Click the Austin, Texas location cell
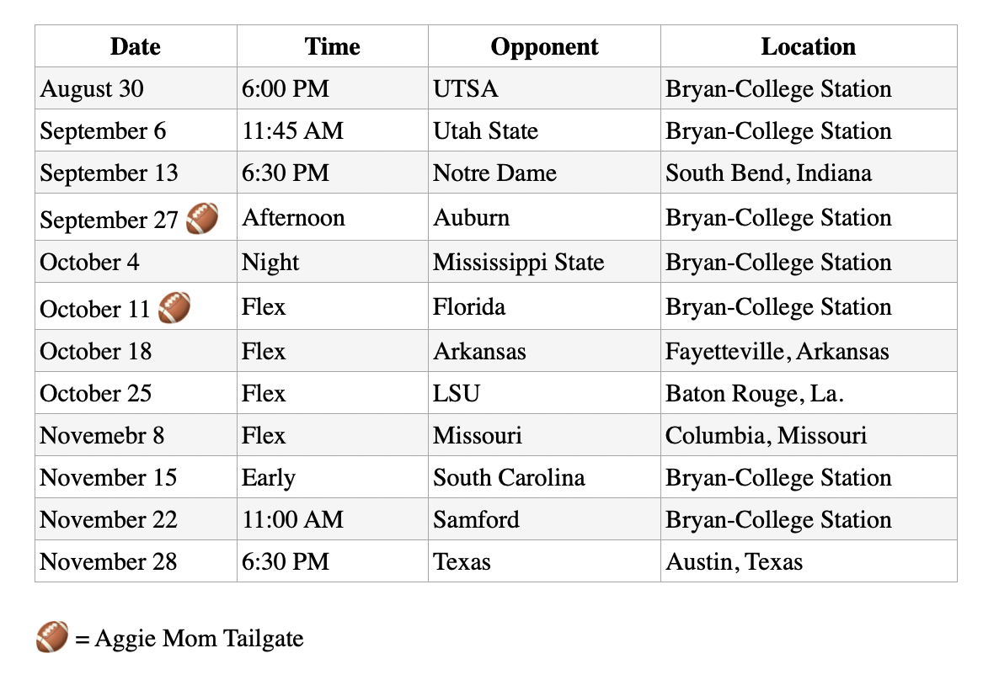Image resolution: width=999 pixels, height=680 pixels. [809, 560]
